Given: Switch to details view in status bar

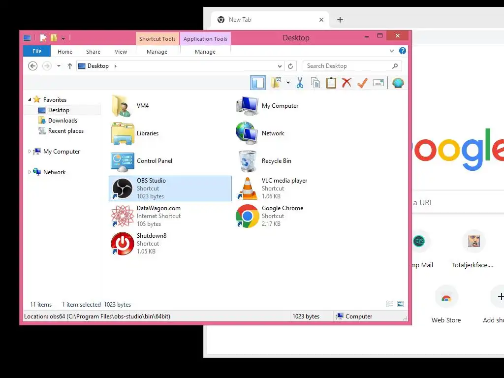Looking at the screenshot, I should pos(390,304).
